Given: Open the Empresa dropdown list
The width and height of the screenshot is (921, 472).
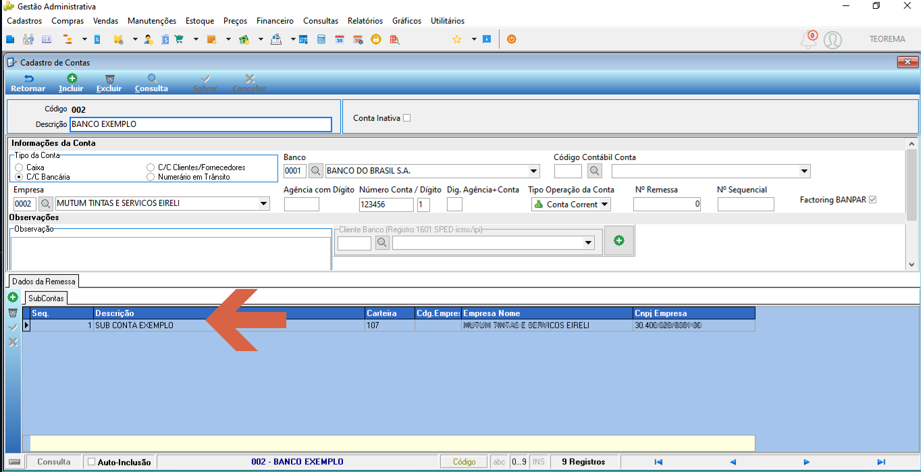Looking at the screenshot, I should click(264, 204).
